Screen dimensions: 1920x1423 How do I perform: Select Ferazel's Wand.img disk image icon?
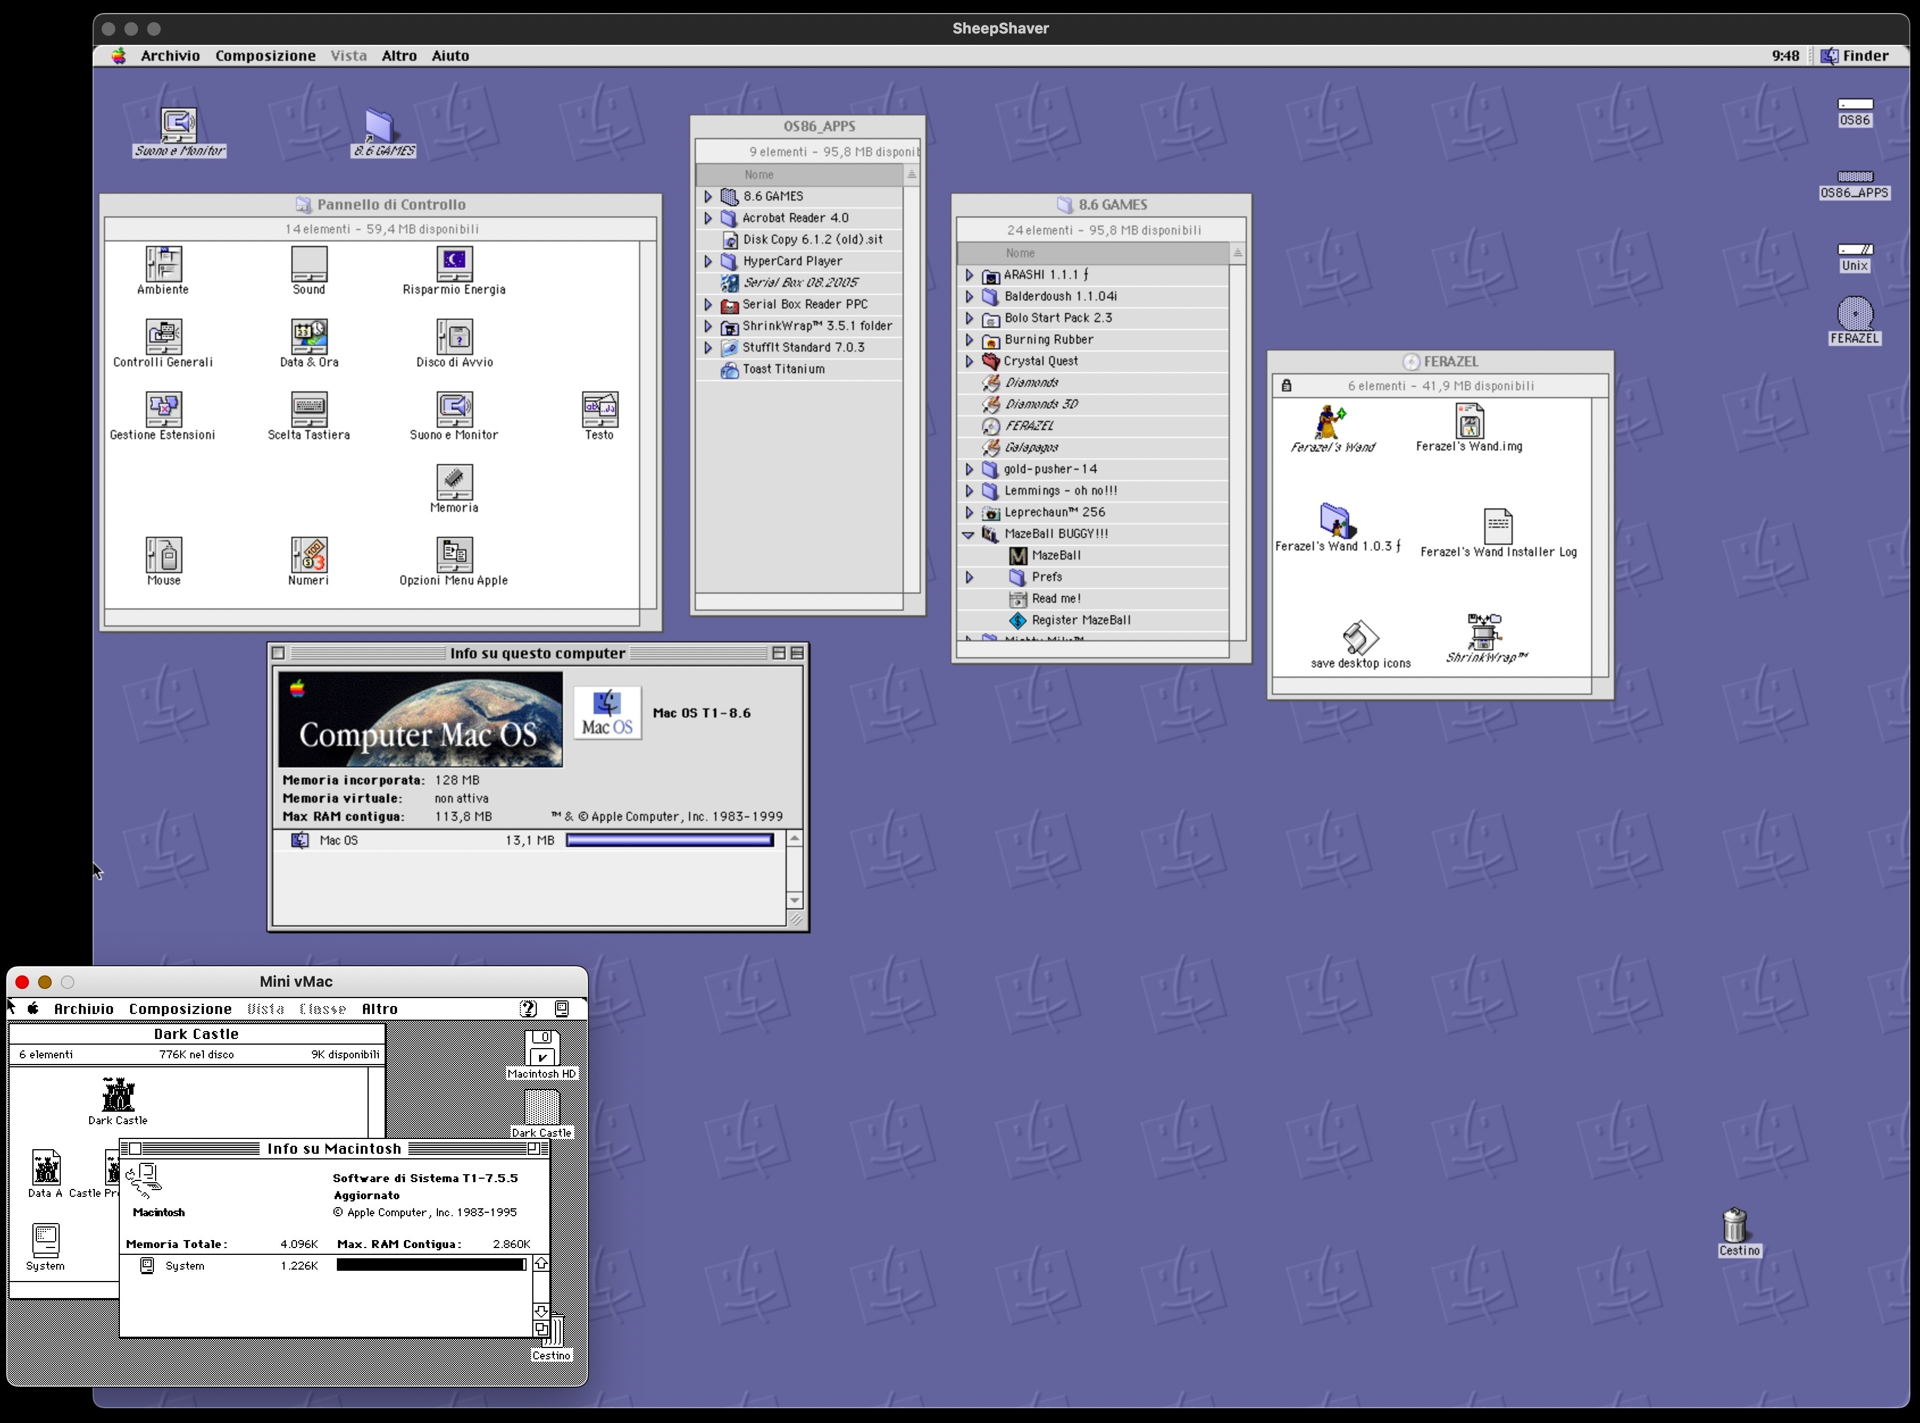click(x=1470, y=421)
